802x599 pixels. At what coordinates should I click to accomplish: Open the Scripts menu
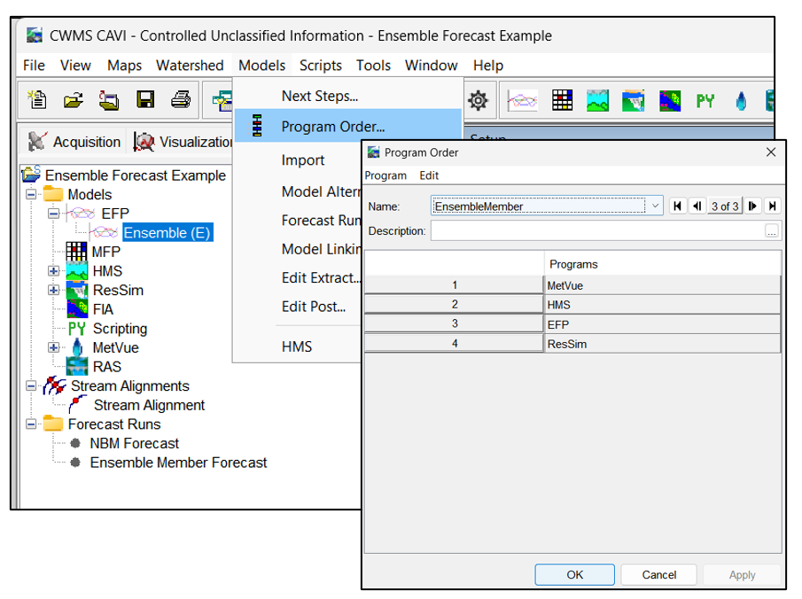tap(321, 66)
